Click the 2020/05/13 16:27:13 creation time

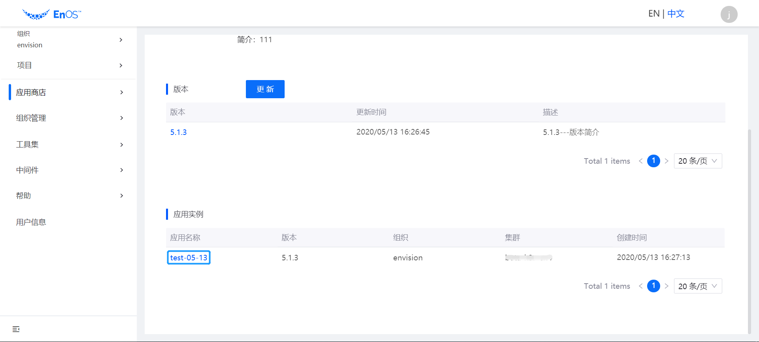653,258
